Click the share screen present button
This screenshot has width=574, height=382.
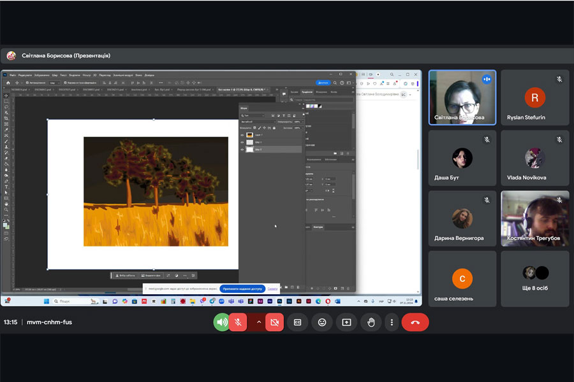[x=346, y=322]
